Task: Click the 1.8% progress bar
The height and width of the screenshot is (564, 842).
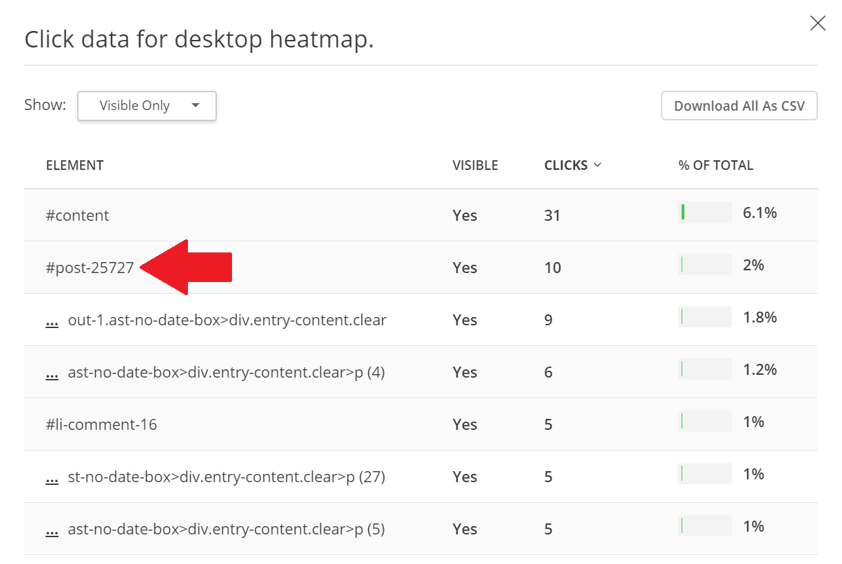Action: [704, 317]
